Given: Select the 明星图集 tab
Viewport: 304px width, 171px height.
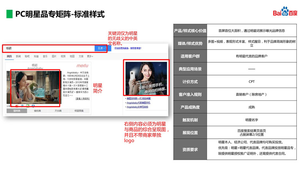Looking at the screenshot, I should pos(79,111).
